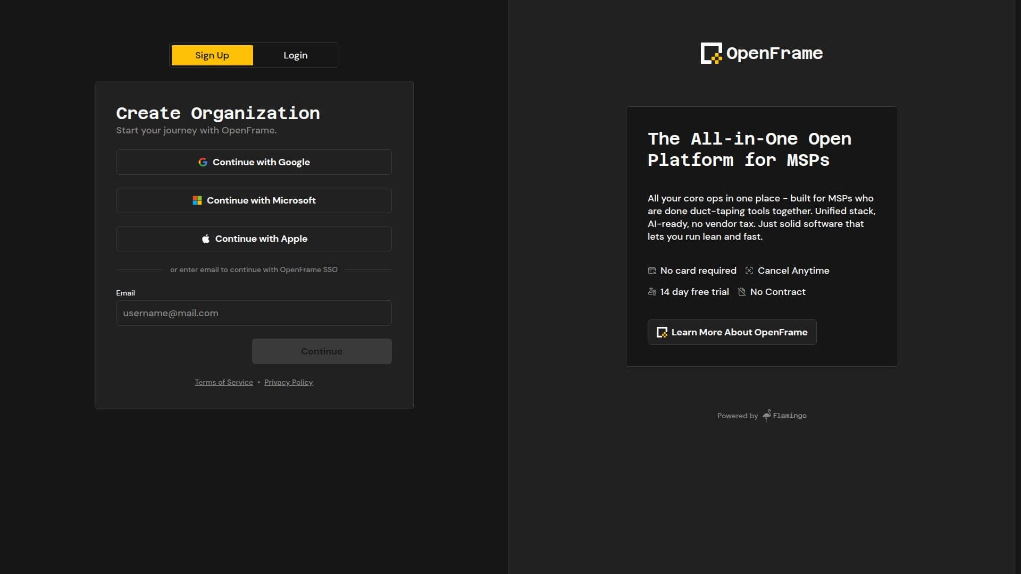
Task: Click the Apple logo icon
Action: tap(206, 239)
